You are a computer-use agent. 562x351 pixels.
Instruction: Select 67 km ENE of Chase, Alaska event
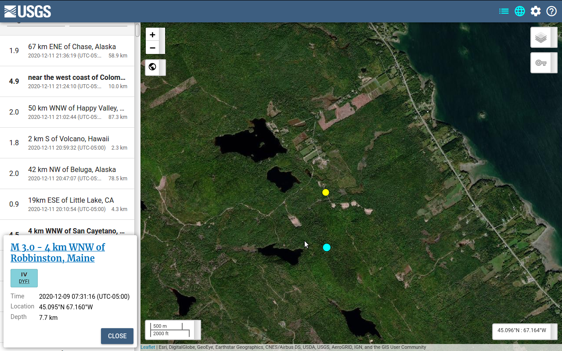67,51
